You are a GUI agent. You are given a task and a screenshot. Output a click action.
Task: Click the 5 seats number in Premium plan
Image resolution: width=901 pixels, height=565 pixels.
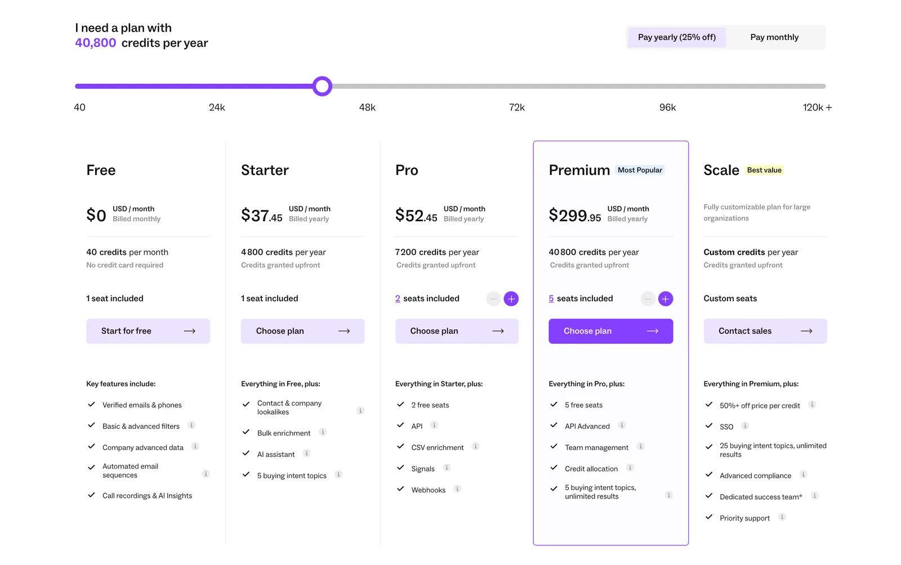[x=551, y=298]
